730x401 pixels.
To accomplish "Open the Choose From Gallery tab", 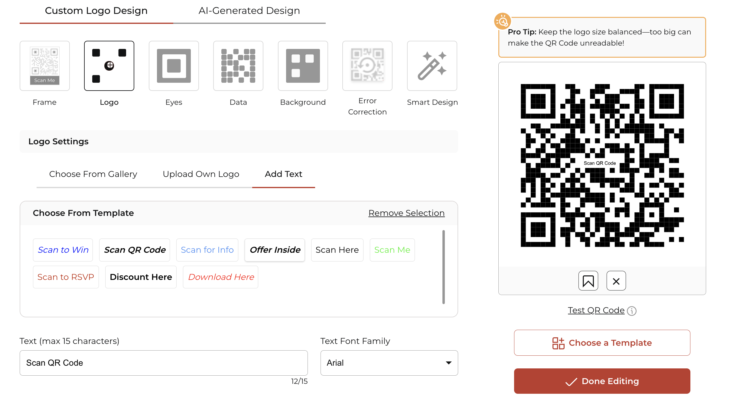I will pyautogui.click(x=93, y=174).
